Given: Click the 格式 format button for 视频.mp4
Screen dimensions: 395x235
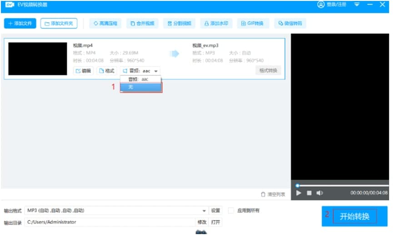Looking at the screenshot, I should (106, 71).
